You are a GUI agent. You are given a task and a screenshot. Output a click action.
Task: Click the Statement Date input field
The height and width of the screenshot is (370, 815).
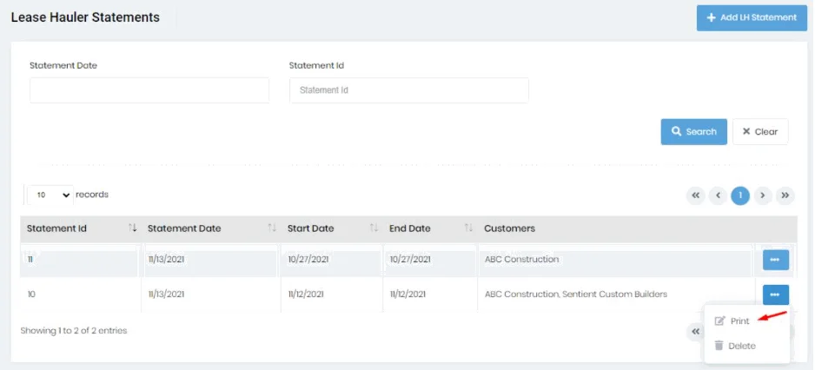[149, 90]
